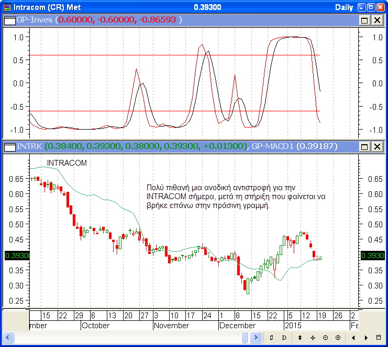
Task: Click the INTRK price values header
Action: click(146, 146)
